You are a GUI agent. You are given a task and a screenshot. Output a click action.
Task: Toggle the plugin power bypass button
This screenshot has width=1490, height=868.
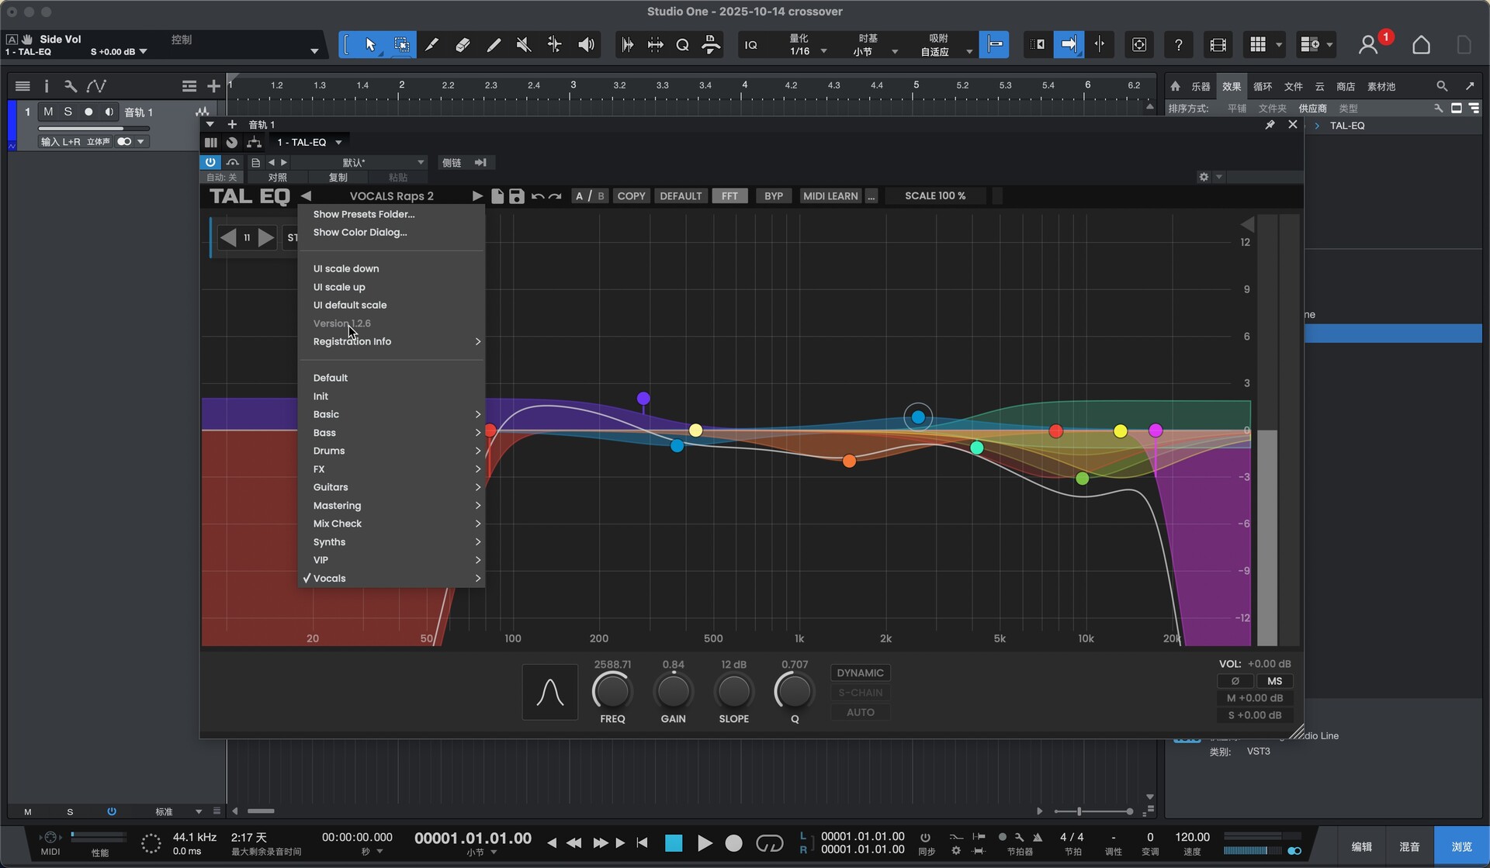click(210, 162)
